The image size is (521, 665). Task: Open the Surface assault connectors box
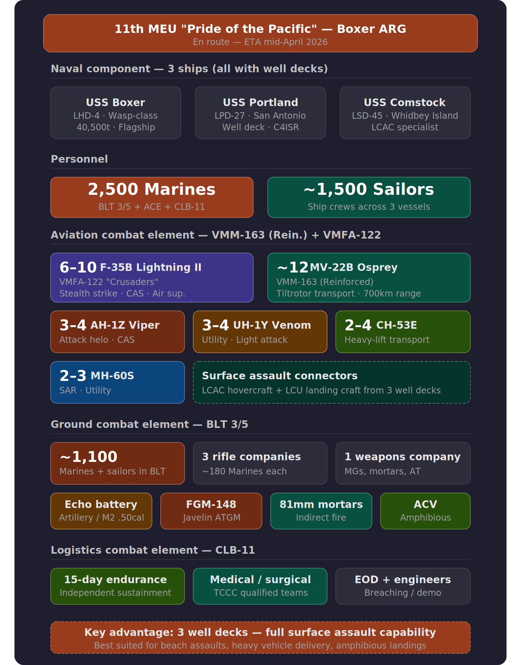coord(332,382)
